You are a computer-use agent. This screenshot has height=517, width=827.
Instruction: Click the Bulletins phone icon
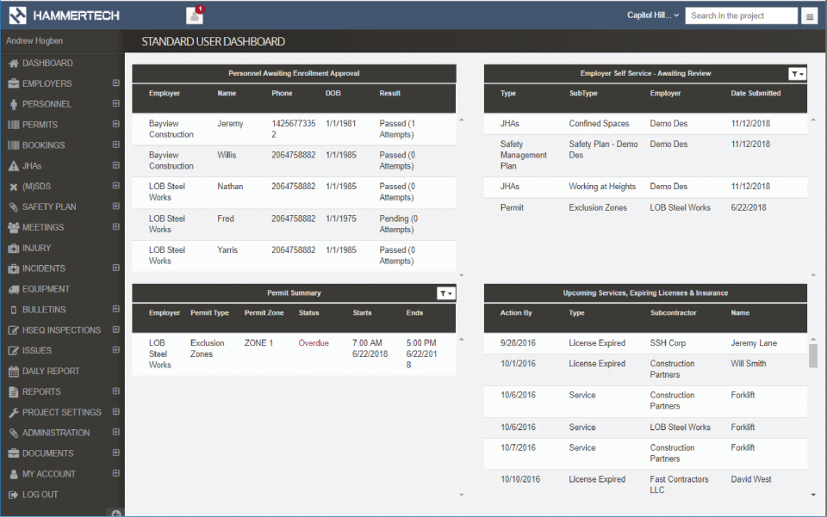click(14, 310)
